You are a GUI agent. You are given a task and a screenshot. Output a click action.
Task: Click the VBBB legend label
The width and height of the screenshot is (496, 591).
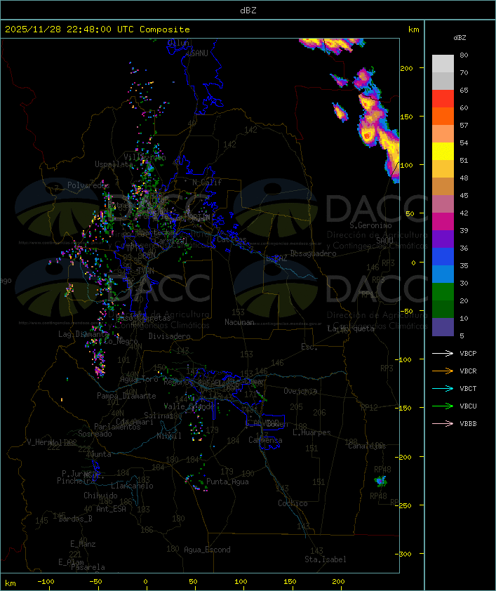[468, 424]
